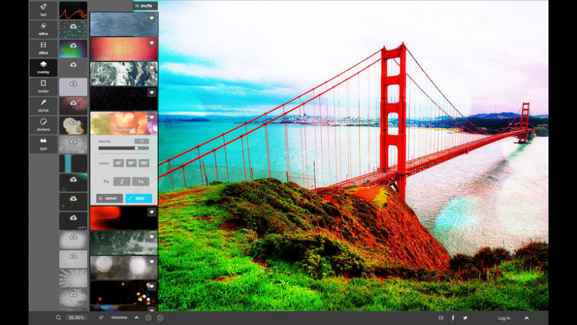Rotate the overlay by 45 degrees
Image resolution: width=577 pixels, height=325 pixels.
click(119, 162)
